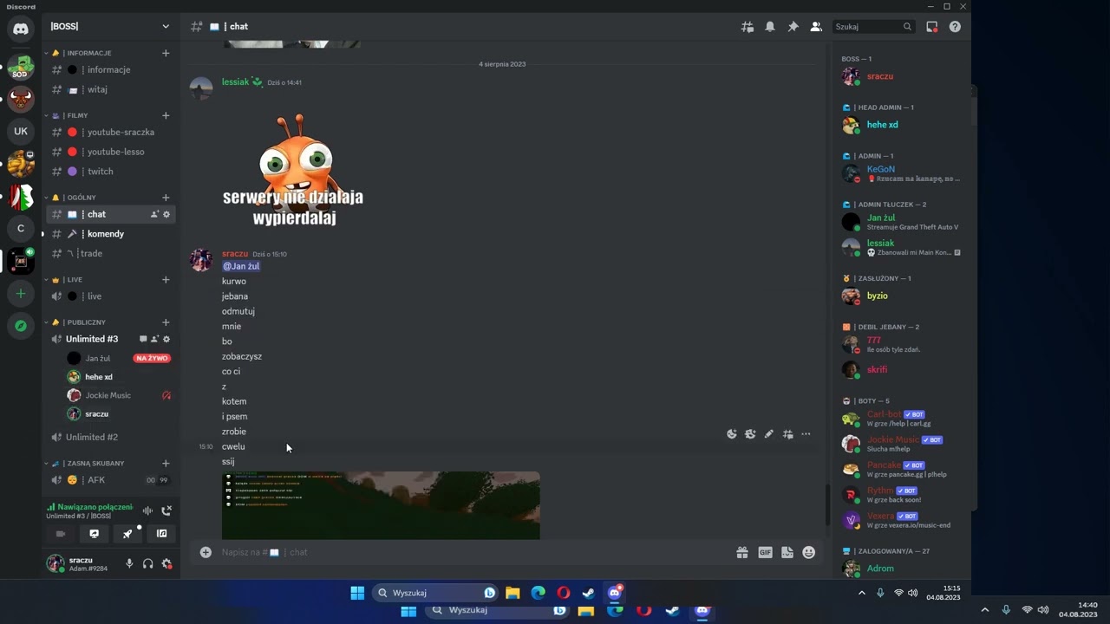
Task: Mute the microphone
Action: coord(129,564)
